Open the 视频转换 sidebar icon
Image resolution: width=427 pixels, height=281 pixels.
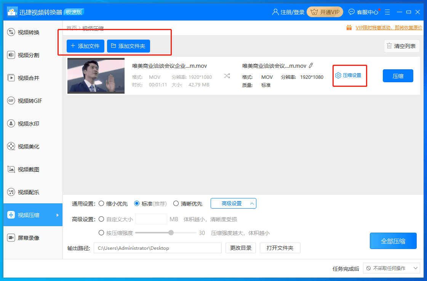coord(11,32)
